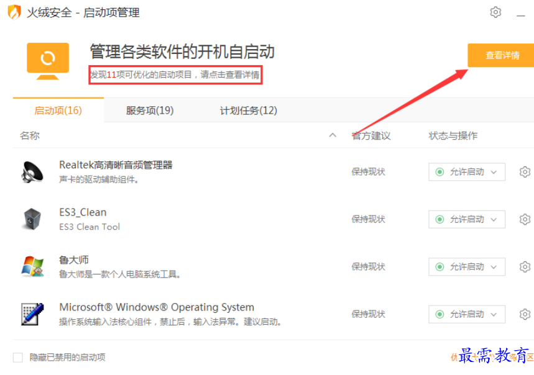Click description ES3 Clean Tool
The width and height of the screenshot is (534, 375).
pyautogui.click(x=90, y=227)
